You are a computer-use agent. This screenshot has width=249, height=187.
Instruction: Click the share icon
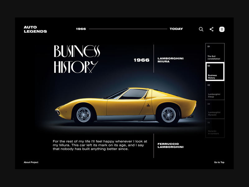tap(212, 29)
